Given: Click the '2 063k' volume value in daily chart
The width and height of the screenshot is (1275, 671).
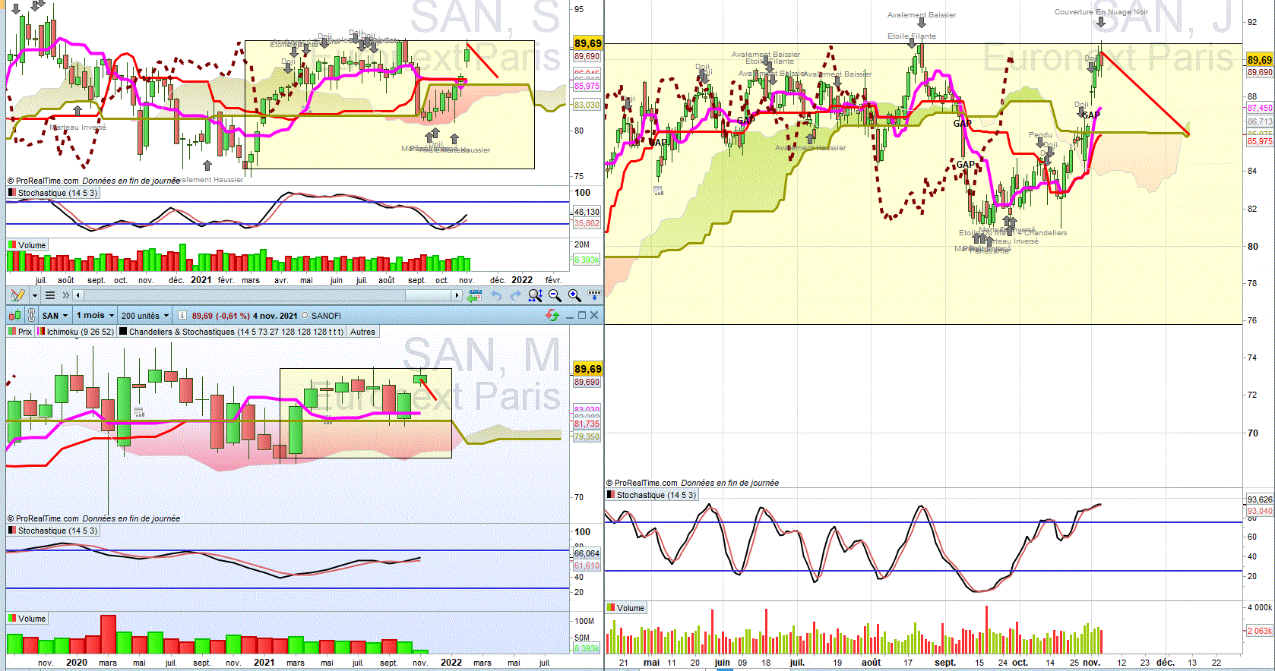Looking at the screenshot, I should pyautogui.click(x=1260, y=631).
